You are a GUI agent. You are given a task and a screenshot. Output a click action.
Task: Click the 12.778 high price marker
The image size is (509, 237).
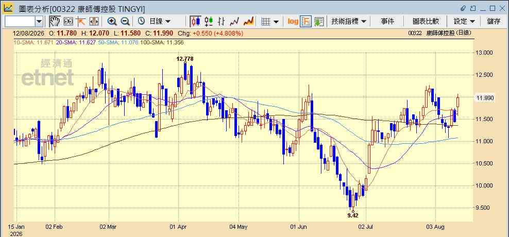pyautogui.click(x=185, y=59)
